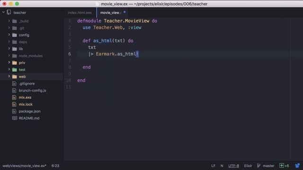Select the _build folder label
Viewport: 303px width, 170px height.
[x=24, y=21]
